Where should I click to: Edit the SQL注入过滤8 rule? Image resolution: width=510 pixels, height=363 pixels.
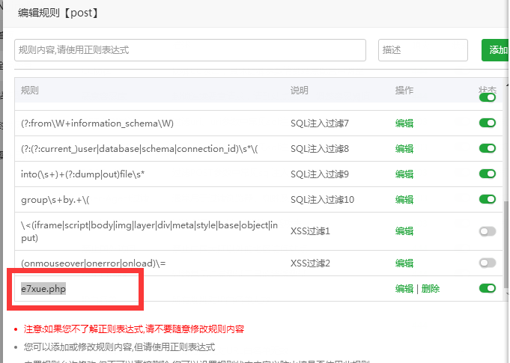(404, 148)
